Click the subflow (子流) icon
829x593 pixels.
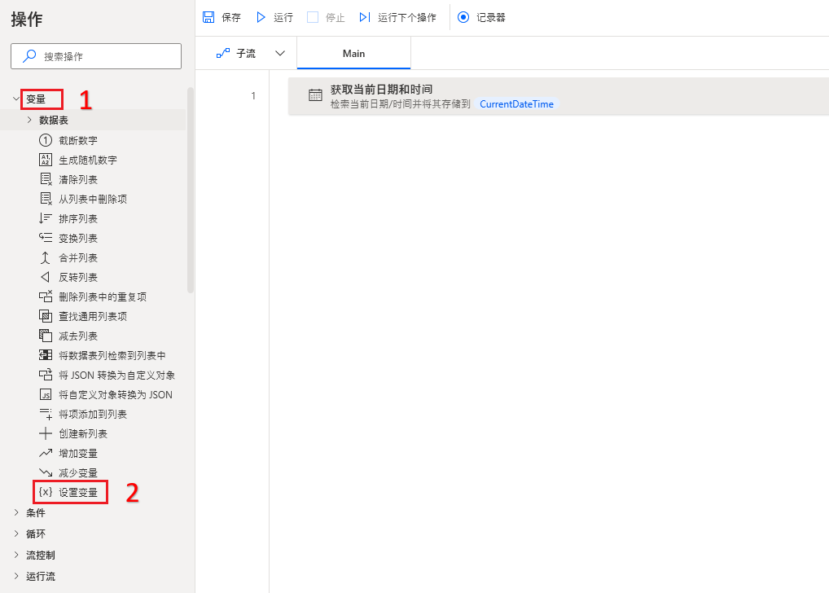tap(223, 54)
